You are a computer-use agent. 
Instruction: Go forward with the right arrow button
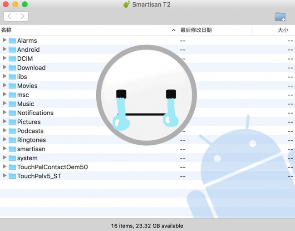pos(22,16)
